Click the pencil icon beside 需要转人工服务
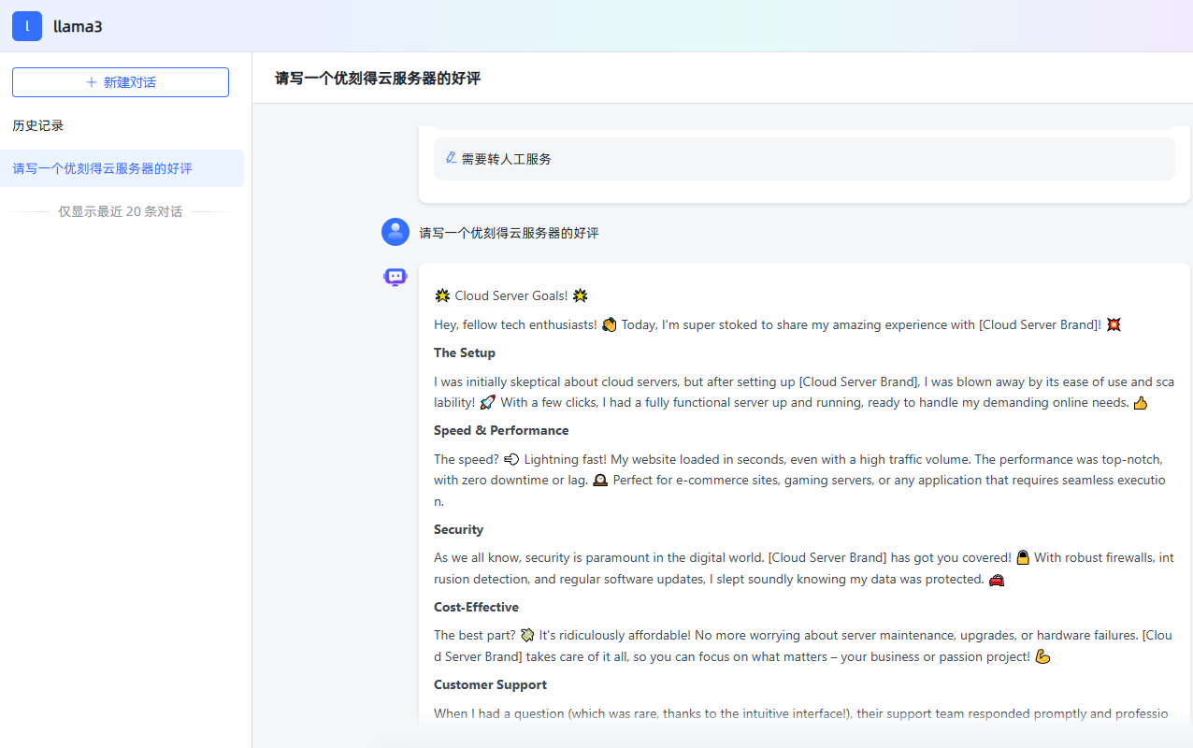 (450, 158)
